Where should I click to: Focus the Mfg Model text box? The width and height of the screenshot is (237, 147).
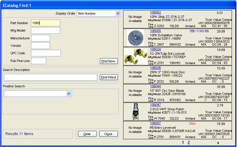coord(45,30)
